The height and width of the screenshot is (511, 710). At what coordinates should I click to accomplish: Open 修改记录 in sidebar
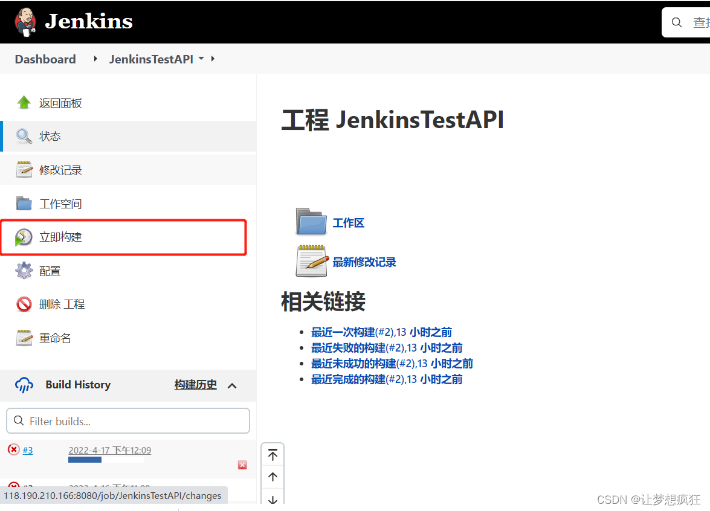[x=60, y=170]
